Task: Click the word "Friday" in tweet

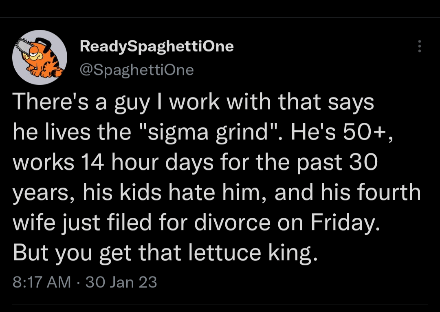Action: 344,222
